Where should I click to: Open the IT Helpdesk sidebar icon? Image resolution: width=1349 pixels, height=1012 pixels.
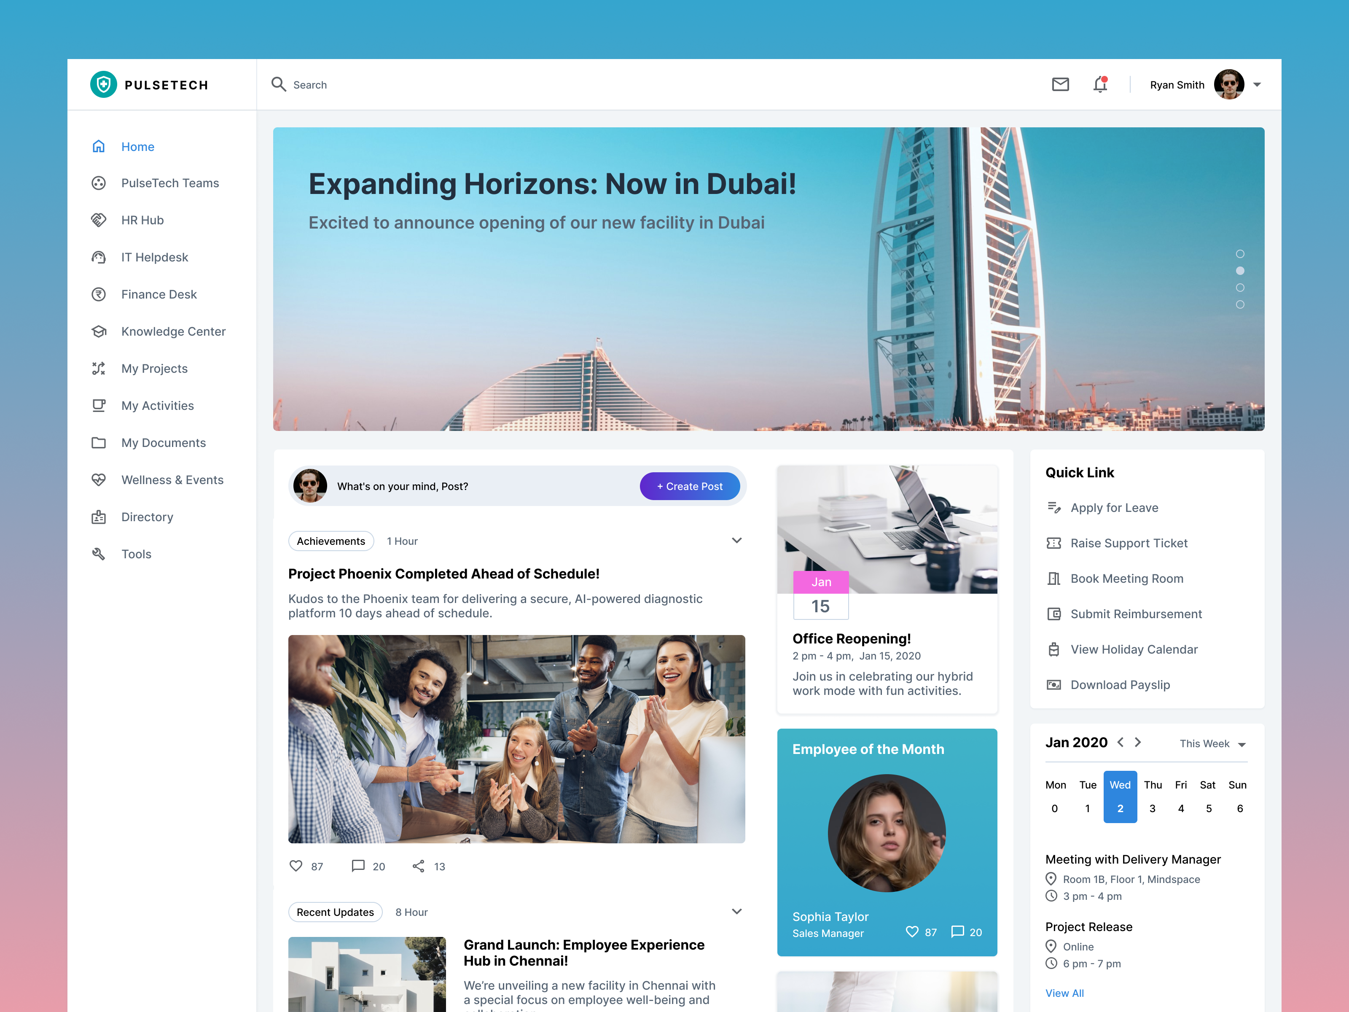point(99,257)
